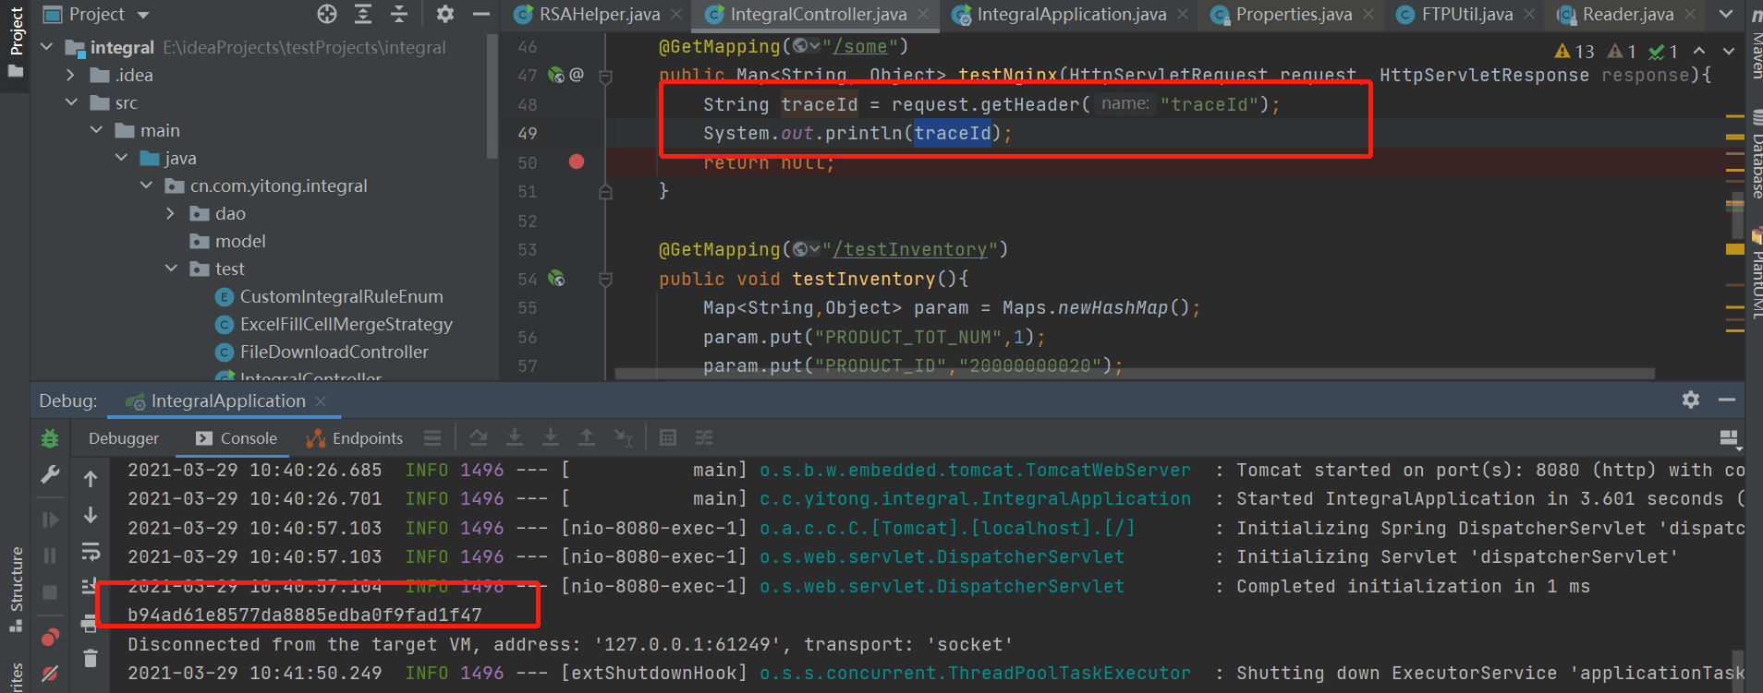Click run gutter icon on line 54

point(556,278)
